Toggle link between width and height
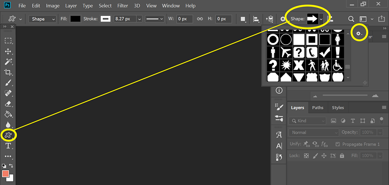Image resolution: width=389 pixels, height=185 pixels. click(200, 19)
